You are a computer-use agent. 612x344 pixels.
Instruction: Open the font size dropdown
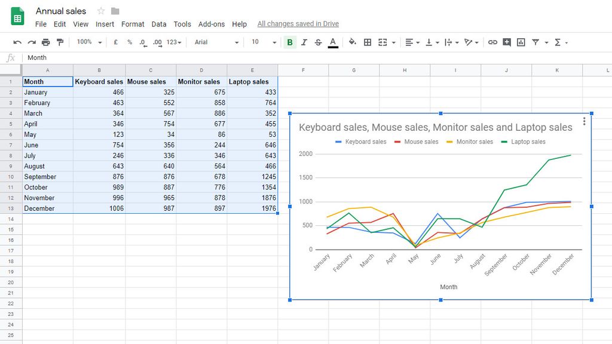pyautogui.click(x=275, y=42)
